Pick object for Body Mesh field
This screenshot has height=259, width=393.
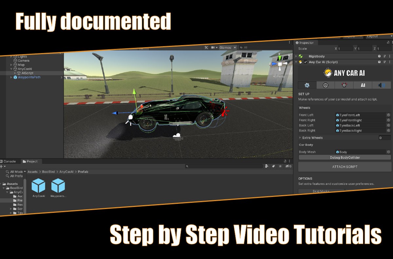point(388,152)
